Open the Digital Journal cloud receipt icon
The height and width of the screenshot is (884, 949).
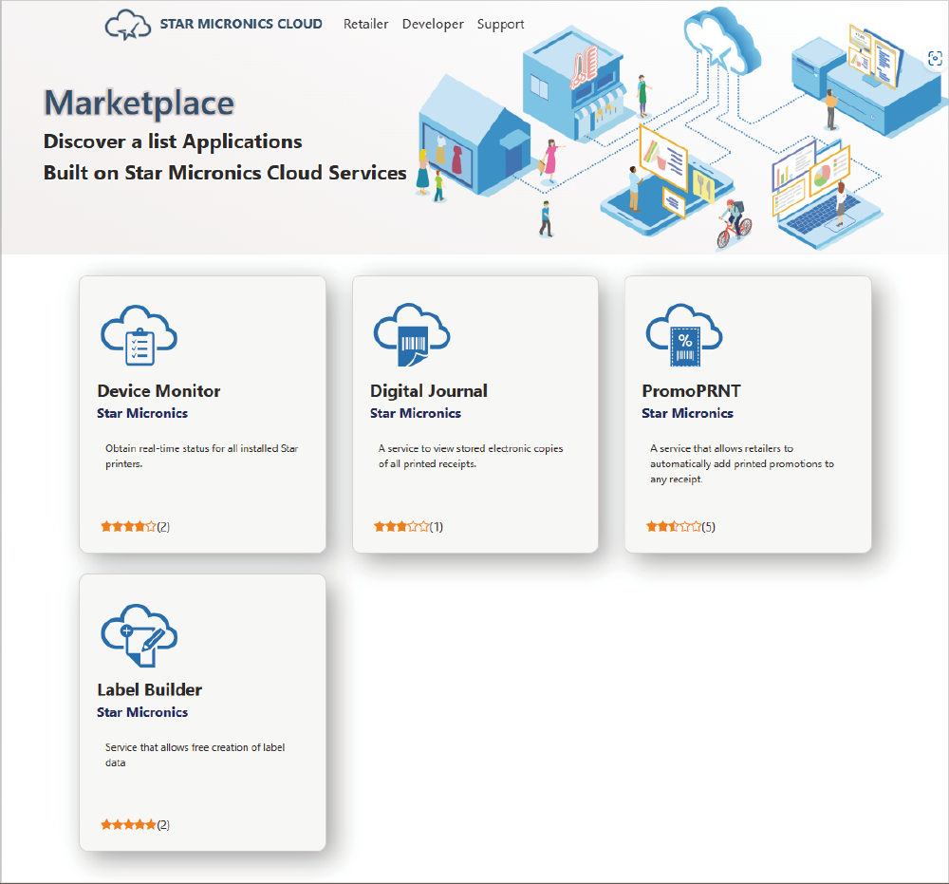pyautogui.click(x=412, y=335)
